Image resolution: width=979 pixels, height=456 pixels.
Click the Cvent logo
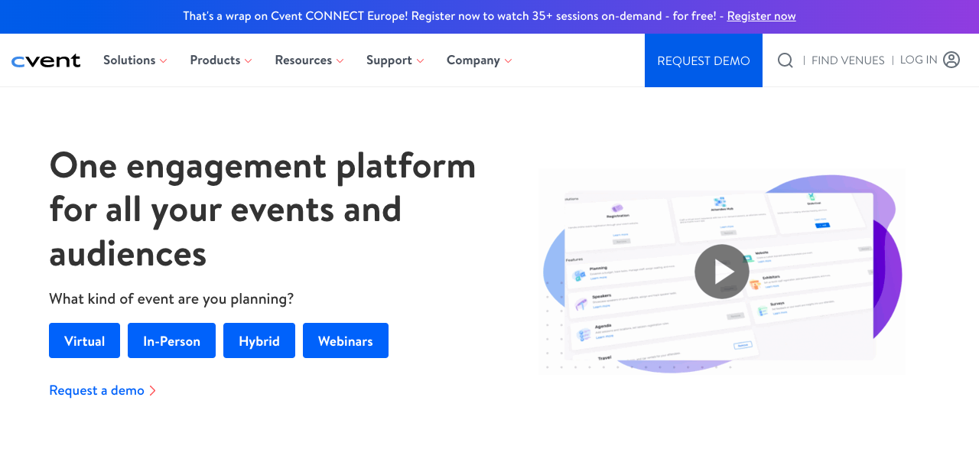pos(46,61)
